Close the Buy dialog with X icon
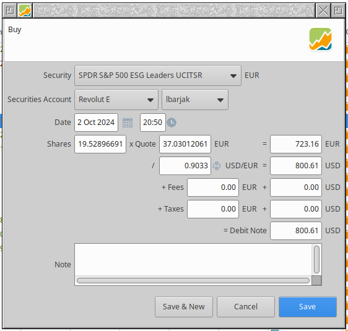 pos(323,11)
